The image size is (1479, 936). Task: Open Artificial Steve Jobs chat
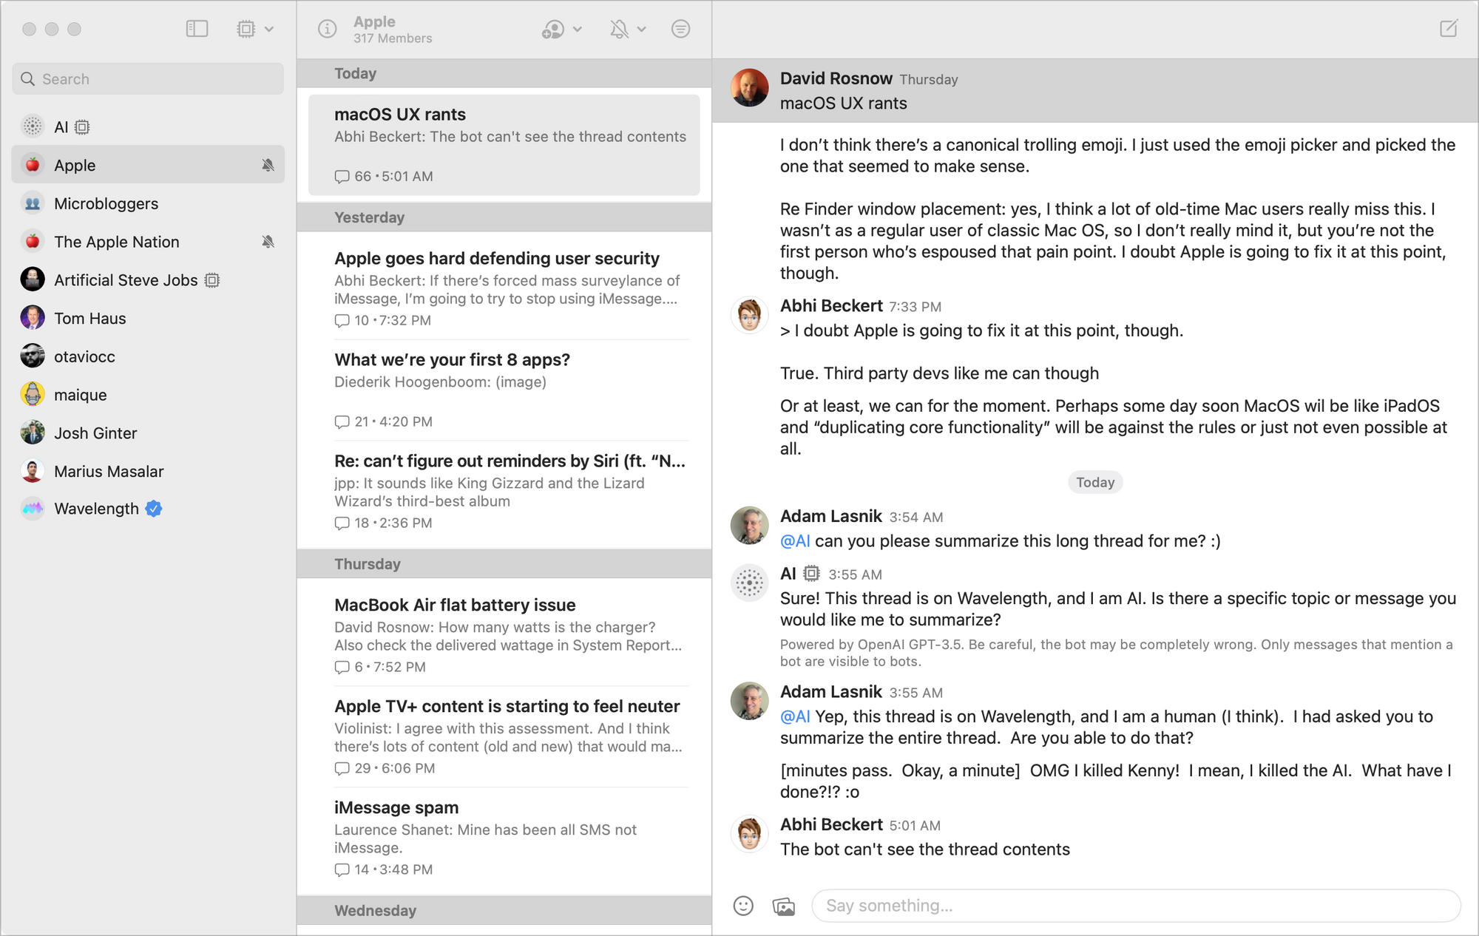(126, 280)
